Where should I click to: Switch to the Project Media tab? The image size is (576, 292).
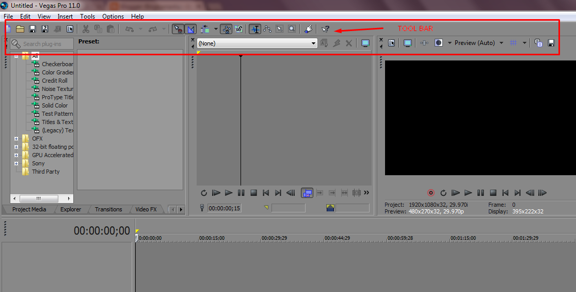[x=29, y=209]
